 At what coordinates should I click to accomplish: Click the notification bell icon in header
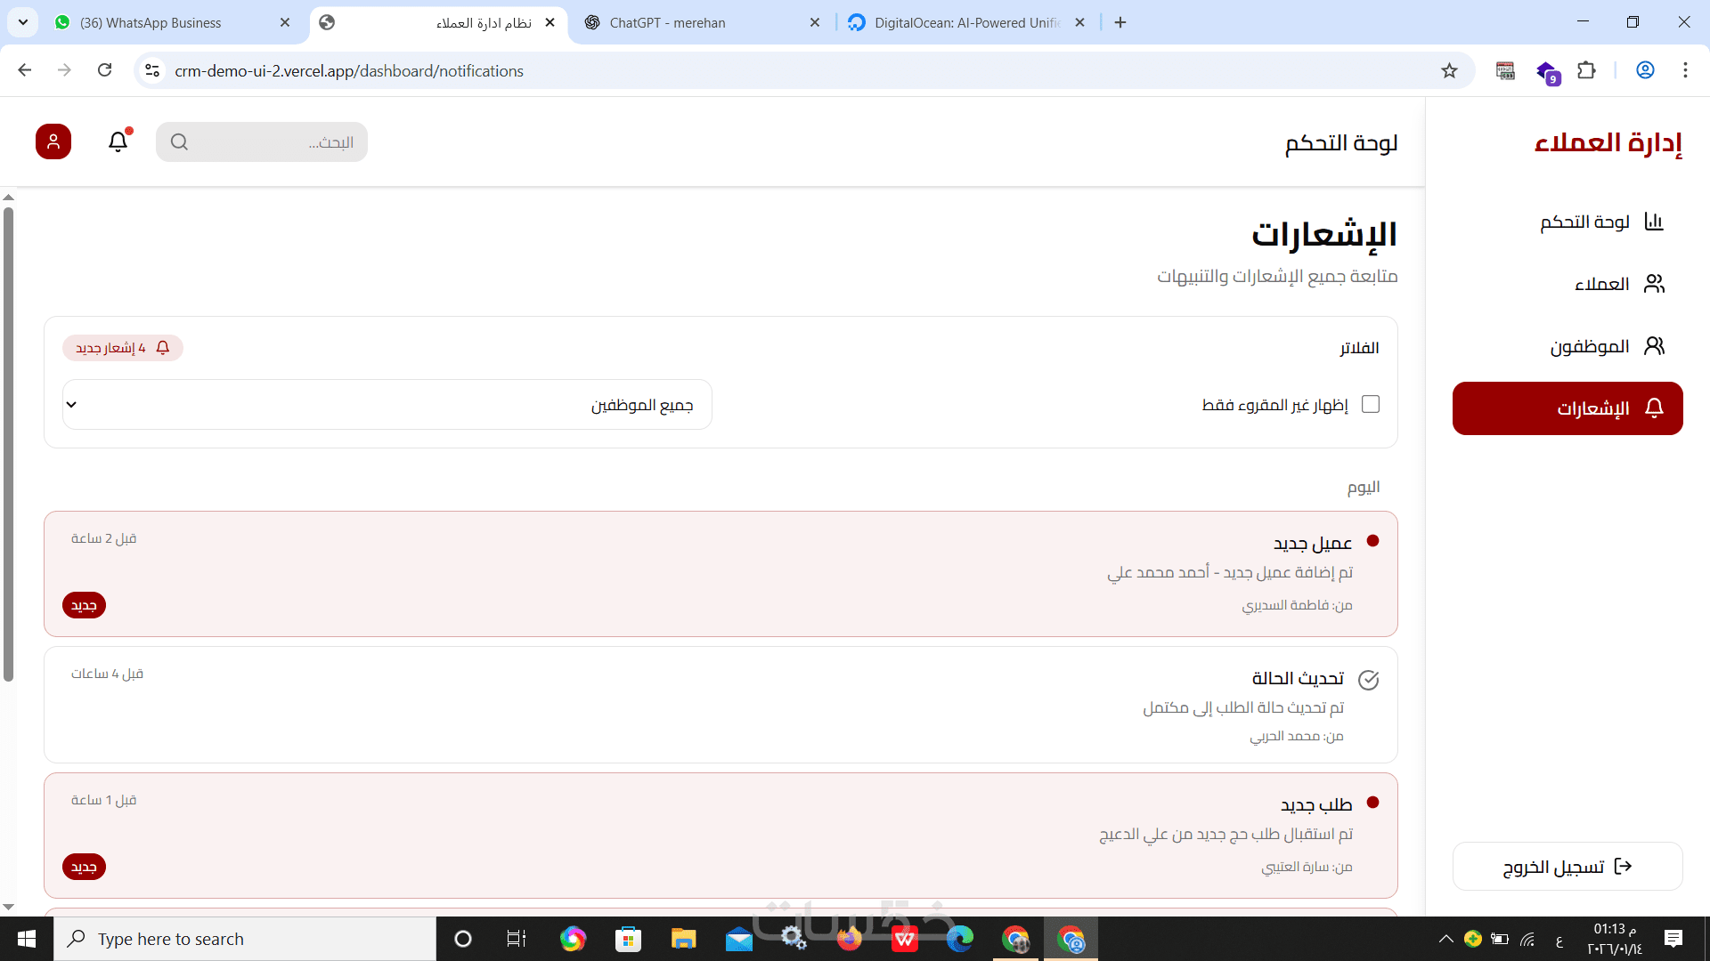(x=118, y=141)
